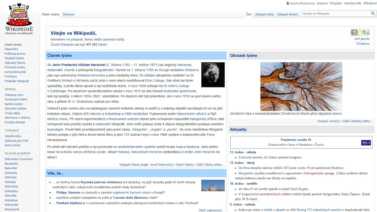Screen dimensions: 377x212
Task: Open Pandemie covidu-19 headline link
Action: 296,140
